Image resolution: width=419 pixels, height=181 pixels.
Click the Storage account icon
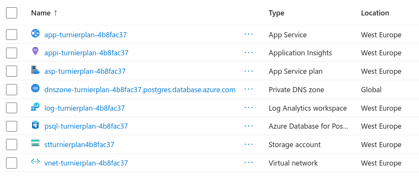click(35, 143)
